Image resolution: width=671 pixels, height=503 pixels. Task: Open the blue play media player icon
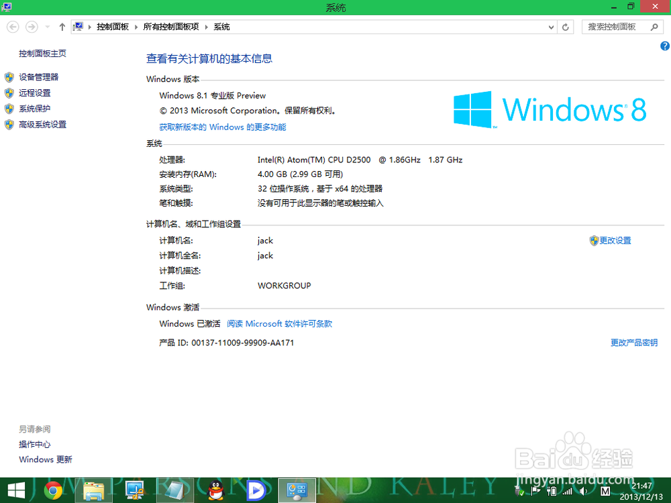pos(256,491)
